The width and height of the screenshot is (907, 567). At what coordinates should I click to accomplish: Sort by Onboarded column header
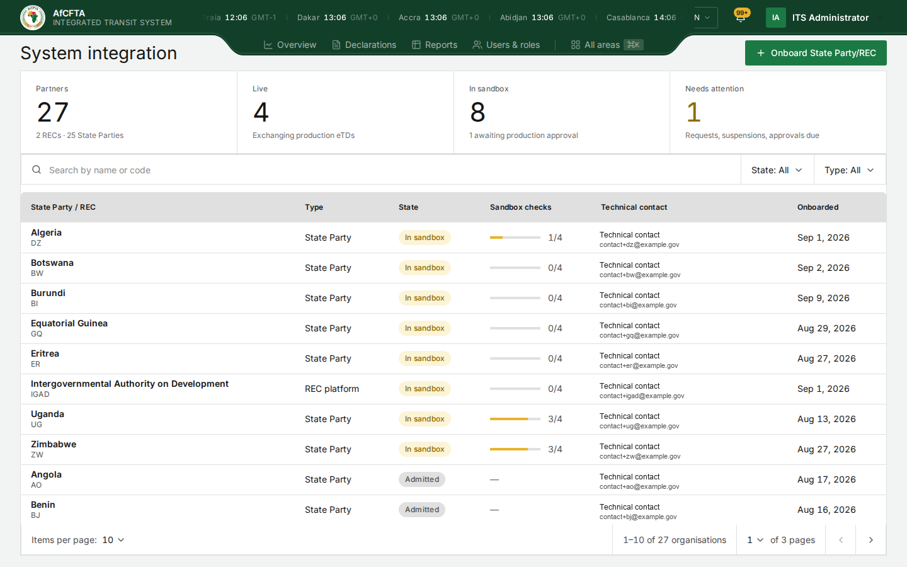point(818,207)
